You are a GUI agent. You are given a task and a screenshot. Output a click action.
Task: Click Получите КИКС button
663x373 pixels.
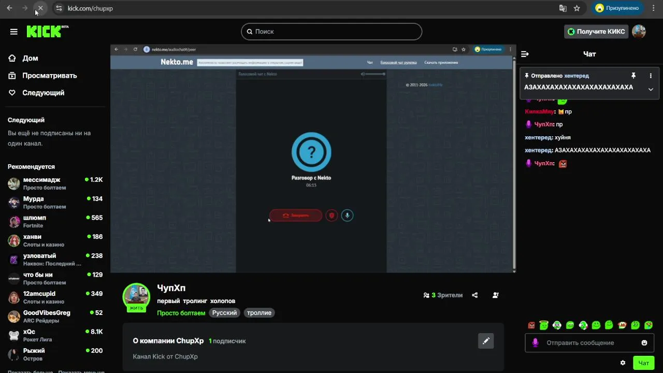point(596,32)
